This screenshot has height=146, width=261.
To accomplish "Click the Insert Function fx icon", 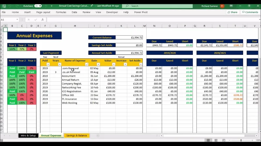I will tap(43, 19).
